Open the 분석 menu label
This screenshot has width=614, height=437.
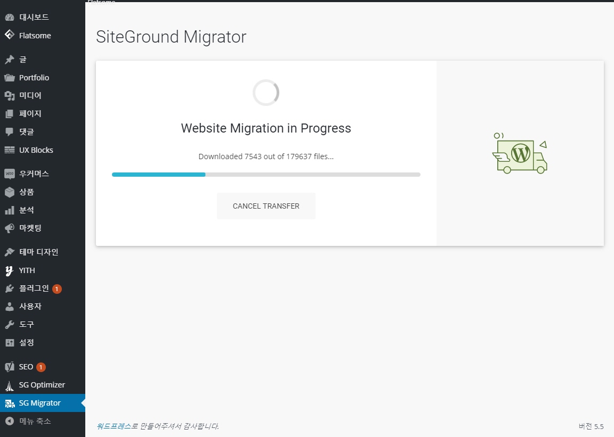coord(27,210)
